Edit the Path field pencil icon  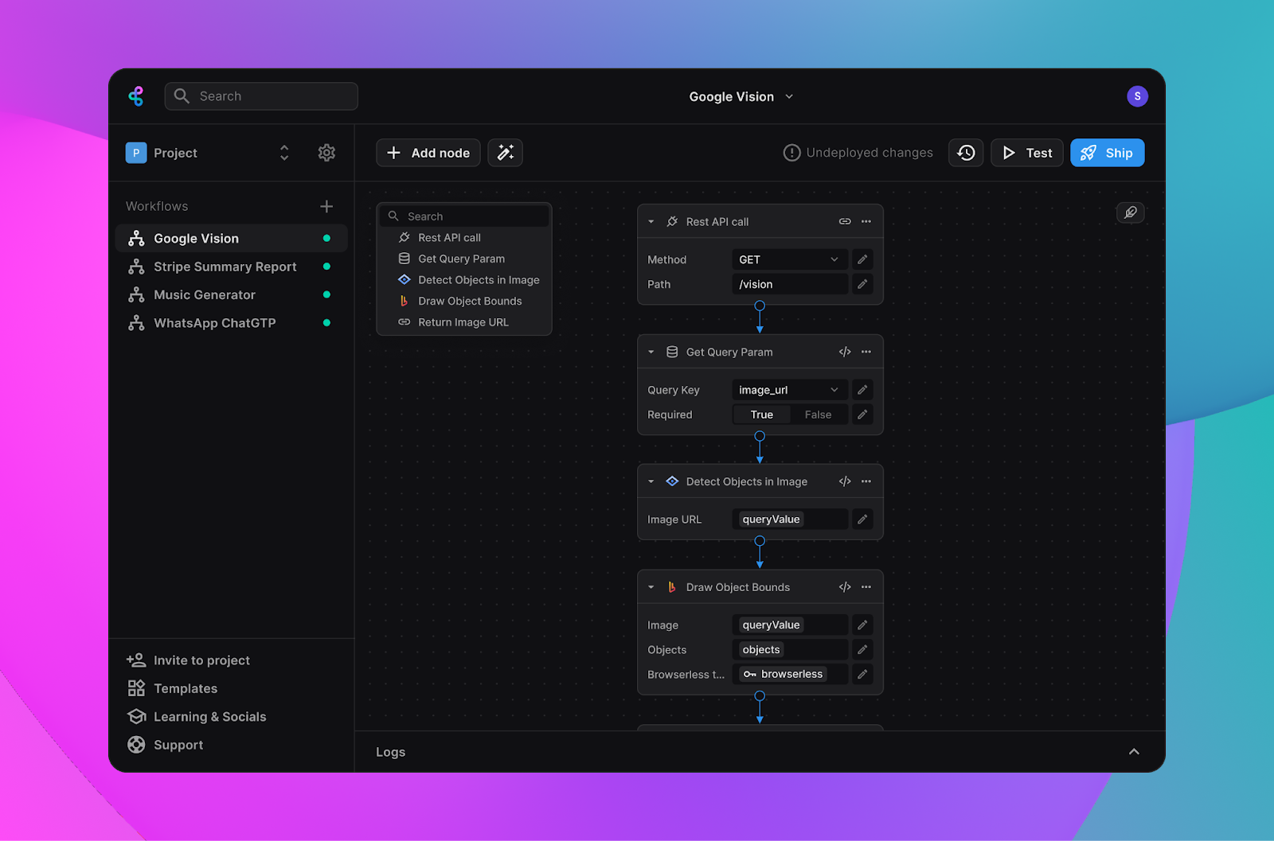[862, 284]
